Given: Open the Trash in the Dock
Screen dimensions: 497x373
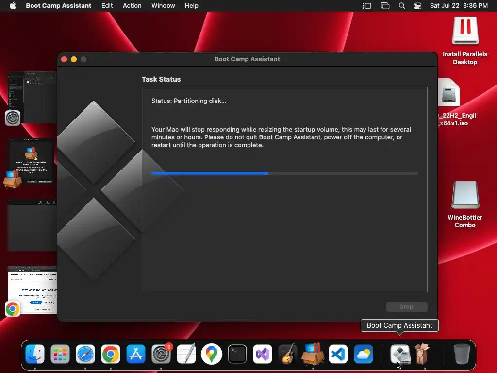Looking at the screenshot, I should 462,354.
